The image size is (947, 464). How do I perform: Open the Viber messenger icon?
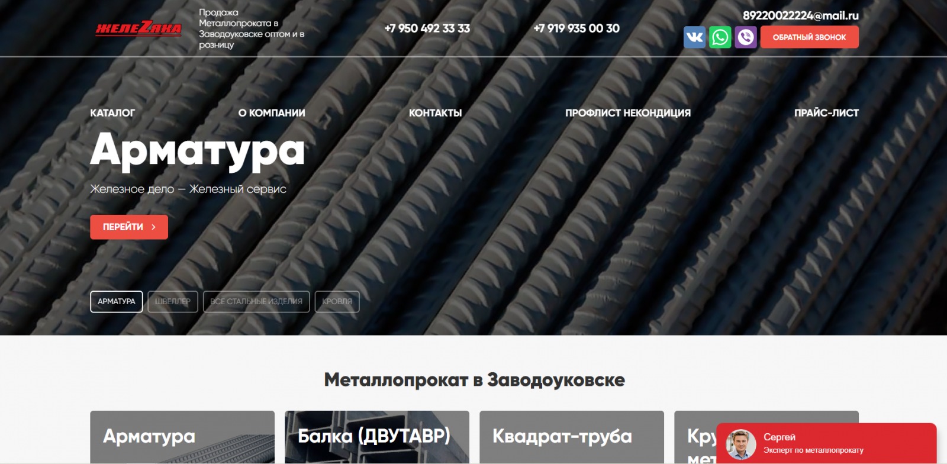coord(746,37)
